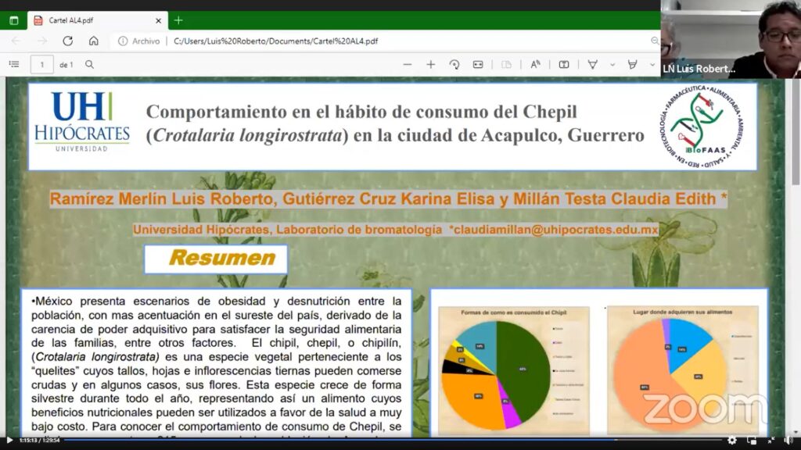Zoom in on the PDF
This screenshot has height=450, width=801.
(429, 64)
